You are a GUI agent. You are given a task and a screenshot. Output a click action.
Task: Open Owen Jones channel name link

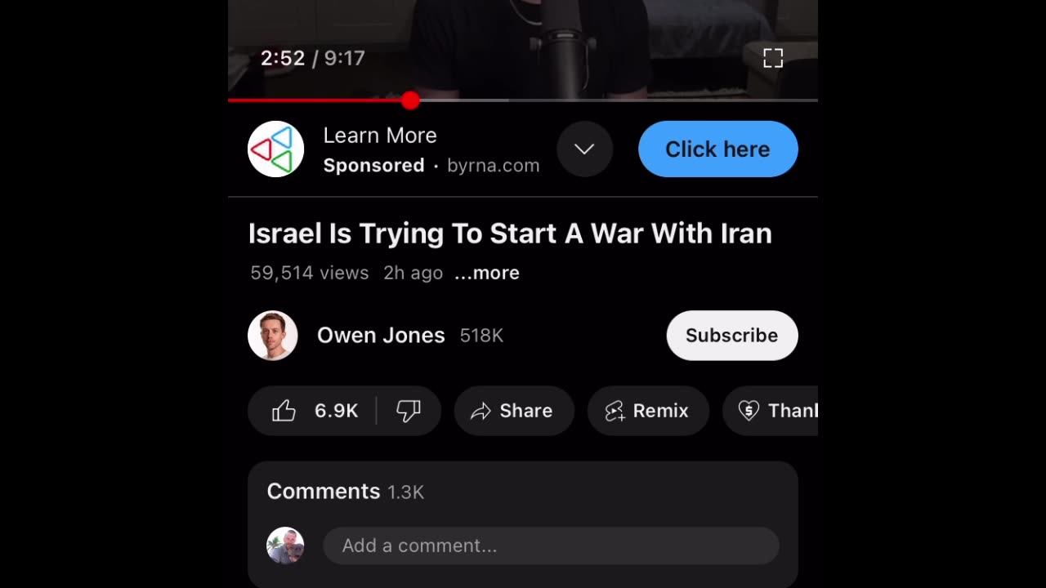pos(381,336)
